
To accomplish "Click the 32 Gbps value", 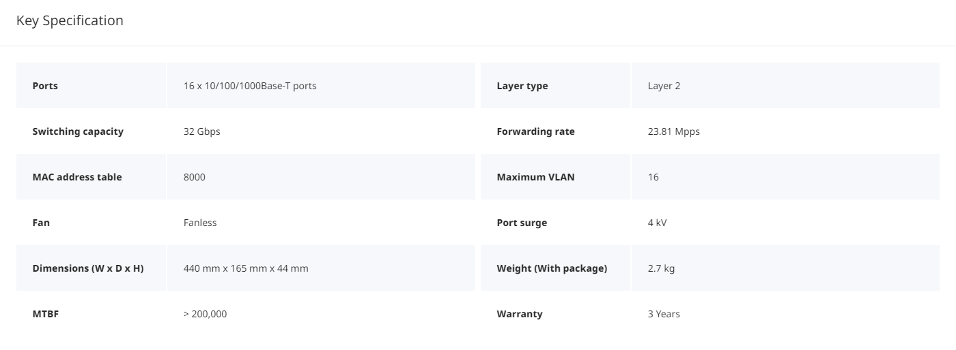I will (x=202, y=131).
